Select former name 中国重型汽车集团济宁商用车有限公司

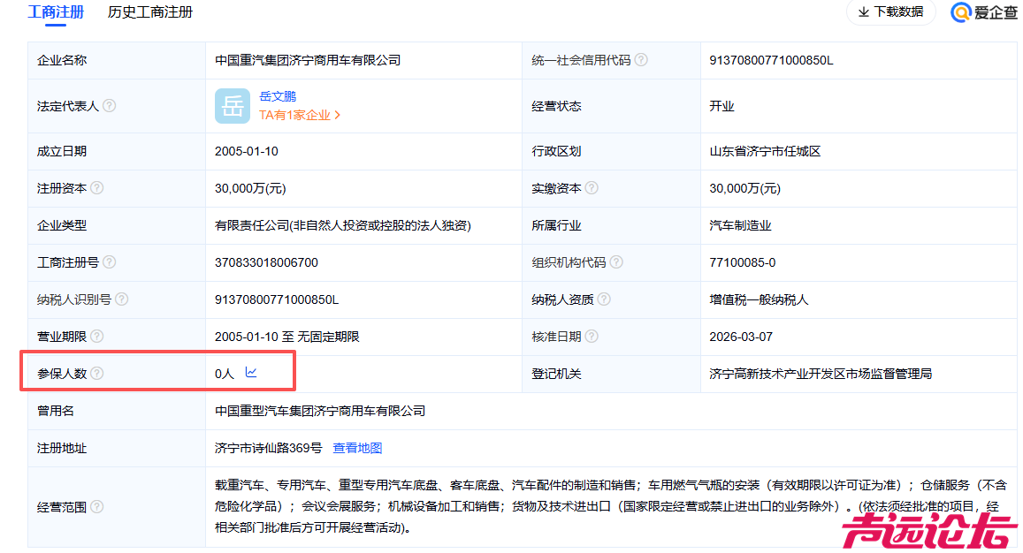(x=320, y=412)
